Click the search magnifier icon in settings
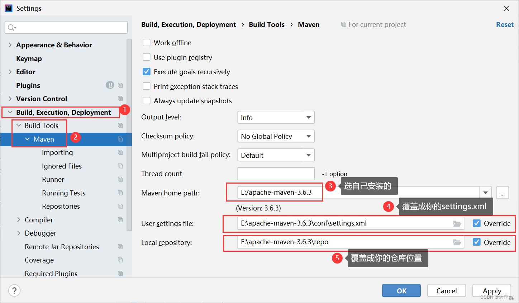This screenshot has width=519, height=303. pos(11,28)
